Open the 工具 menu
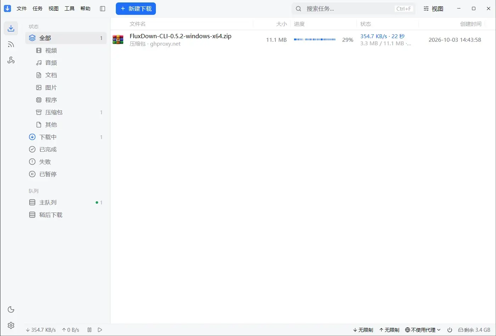Viewport: 496px width, 336px height. coord(69,8)
